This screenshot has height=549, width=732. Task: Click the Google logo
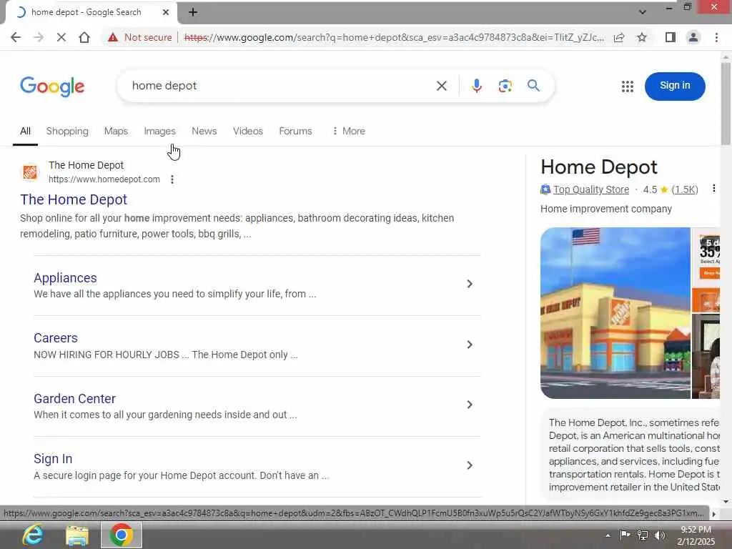coord(52,86)
